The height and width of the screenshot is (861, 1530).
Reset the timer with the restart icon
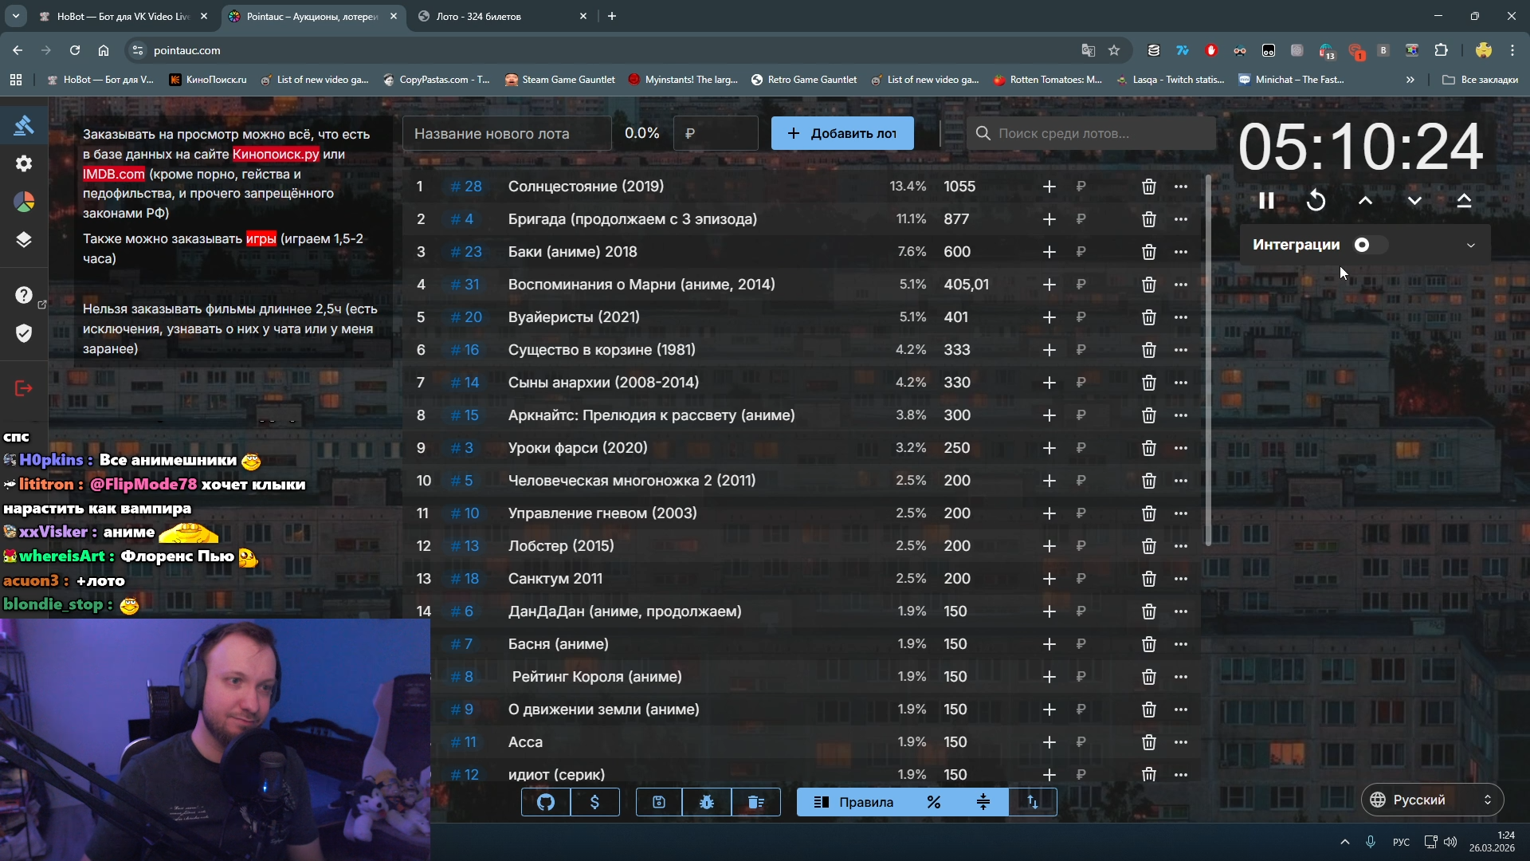(x=1316, y=201)
